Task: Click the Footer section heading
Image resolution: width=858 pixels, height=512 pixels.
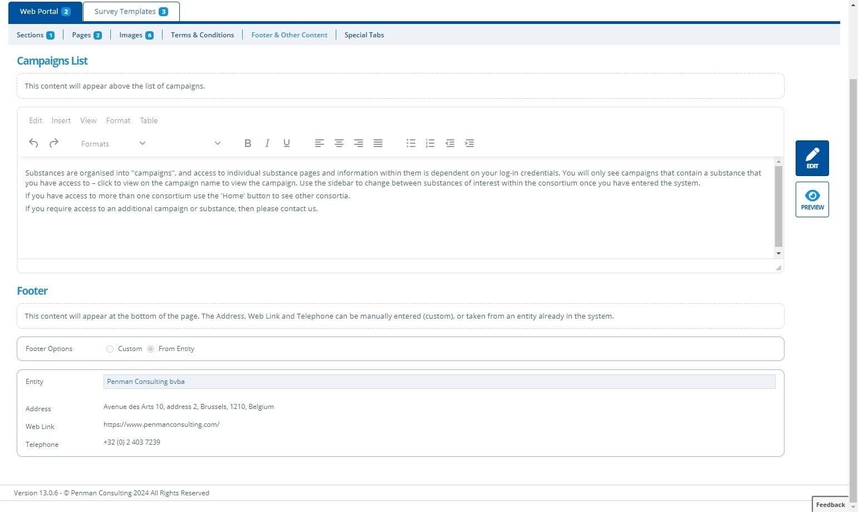Action: 32,291
